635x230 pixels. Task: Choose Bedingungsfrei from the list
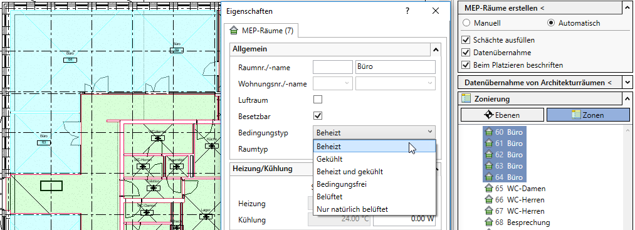click(x=374, y=184)
